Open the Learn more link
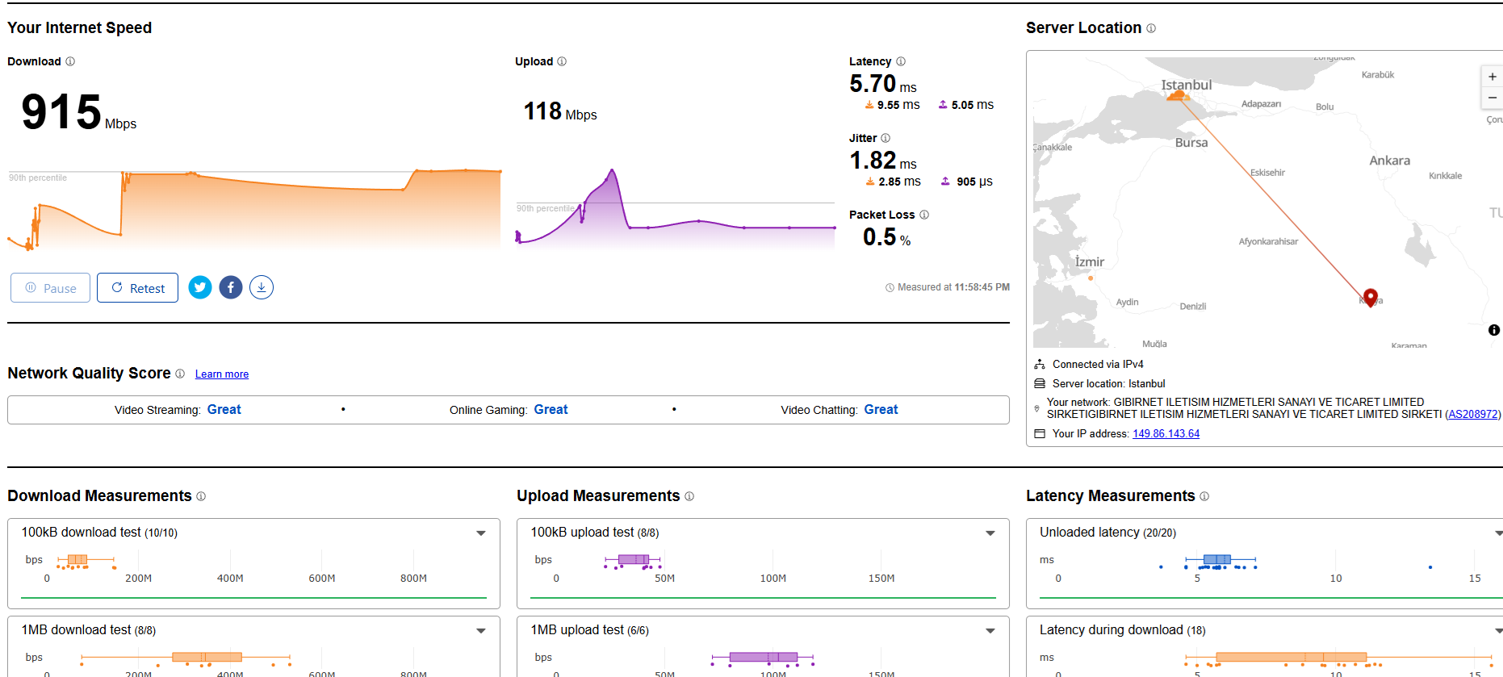 [x=222, y=374]
